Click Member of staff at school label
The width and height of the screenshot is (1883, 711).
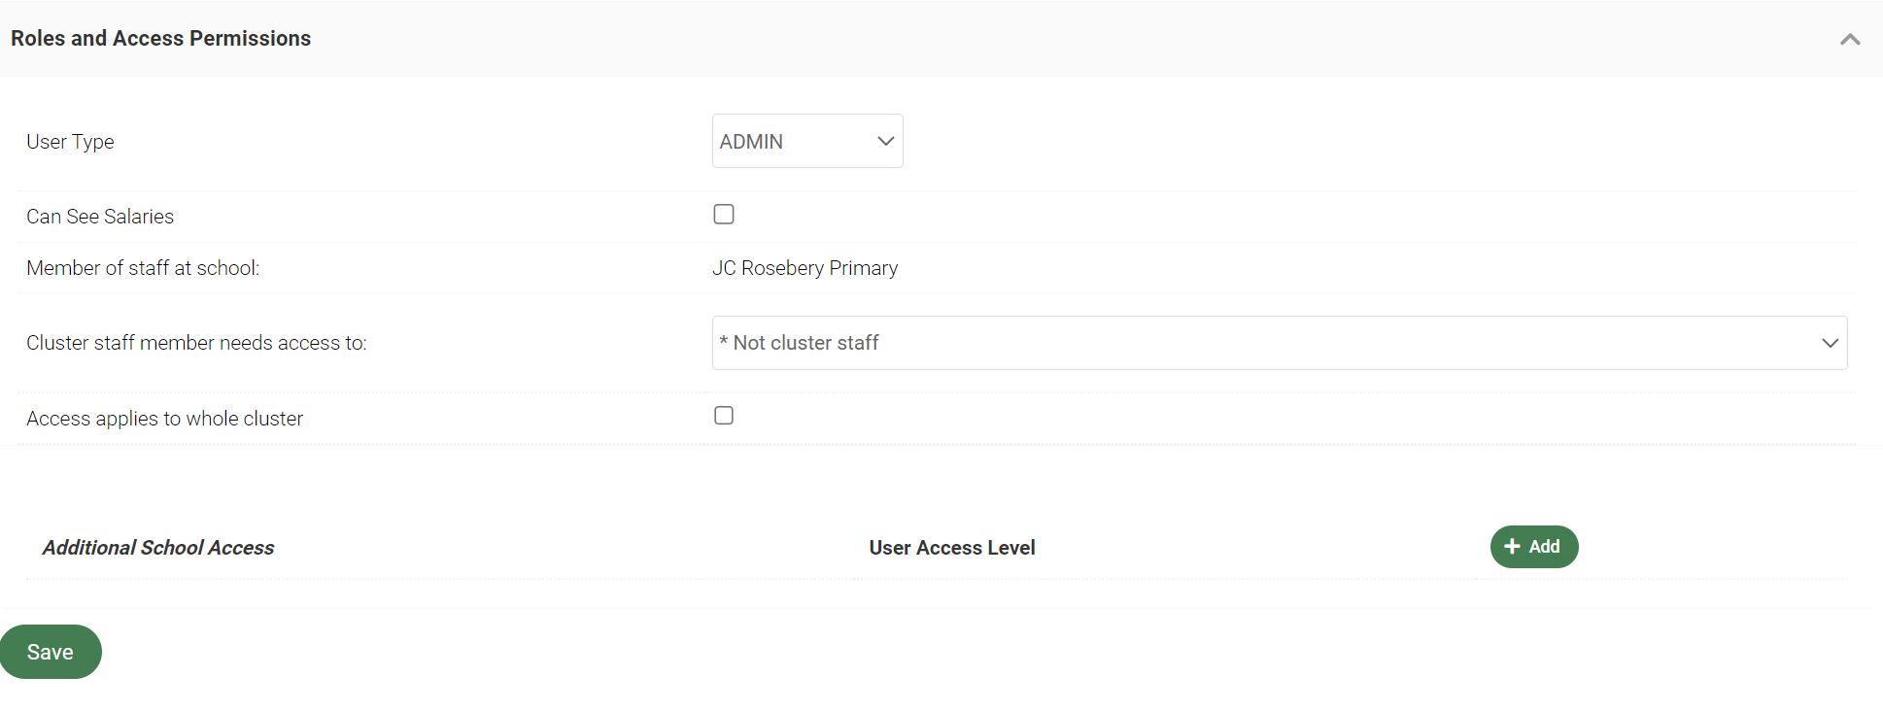click(x=143, y=268)
